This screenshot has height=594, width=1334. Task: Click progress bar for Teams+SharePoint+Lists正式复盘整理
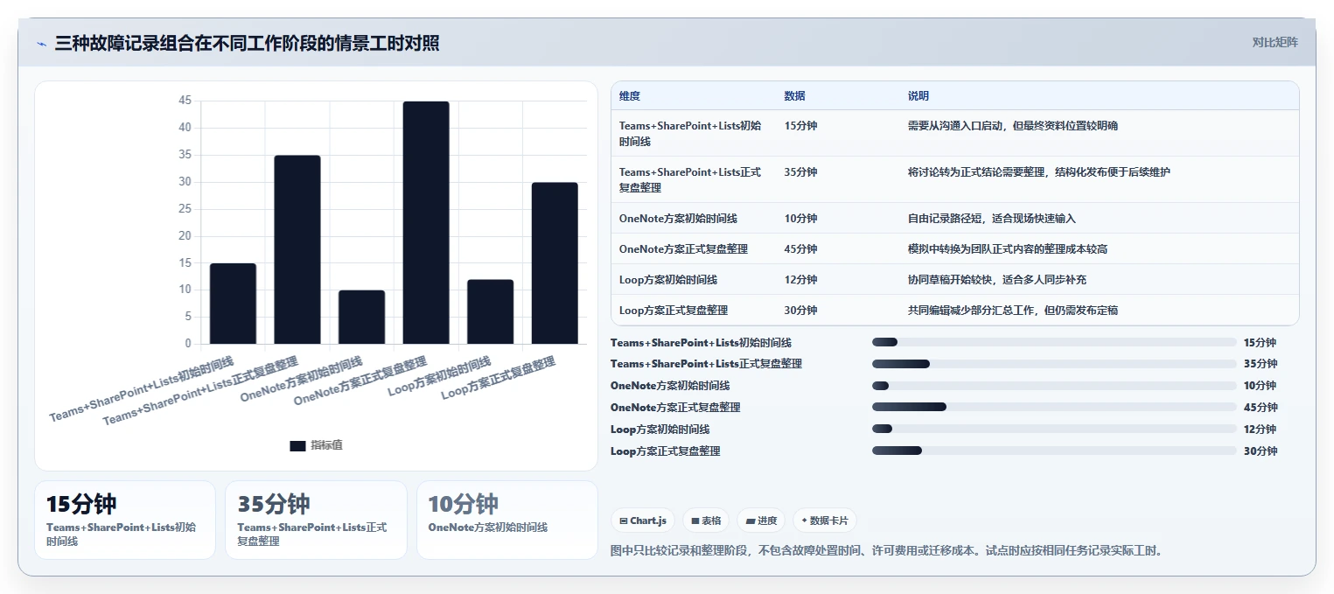point(1054,364)
